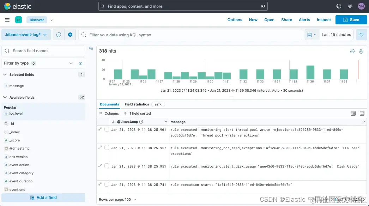Expand the 11:38:25.957 document row

click(100, 147)
